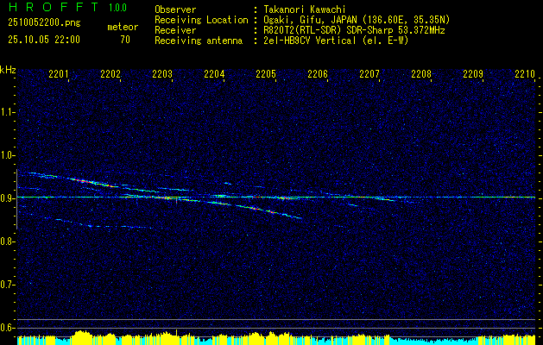Screen dimensions: 543x345
Task: Click the Receiver label
Action: (175, 30)
